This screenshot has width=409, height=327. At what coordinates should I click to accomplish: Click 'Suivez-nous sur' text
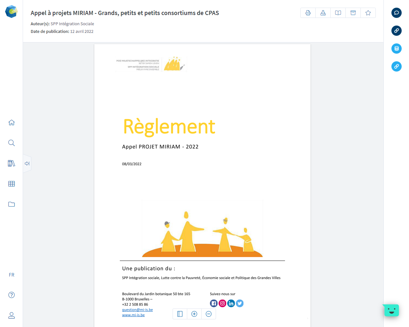pos(222,294)
